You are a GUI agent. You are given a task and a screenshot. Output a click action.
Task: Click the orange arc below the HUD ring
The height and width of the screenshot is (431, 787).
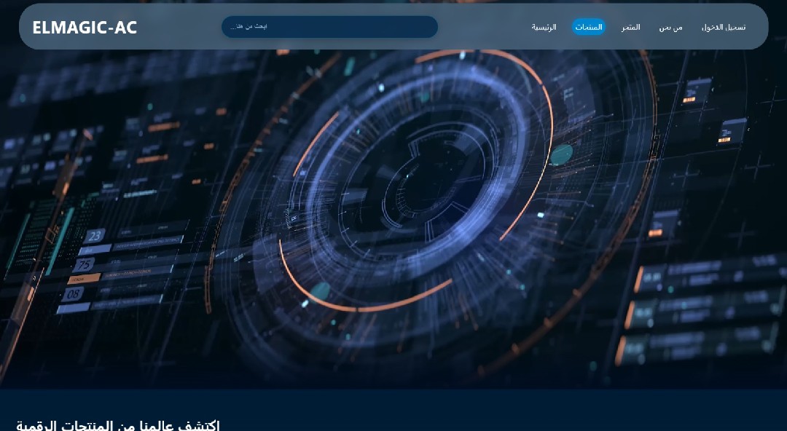point(364,295)
